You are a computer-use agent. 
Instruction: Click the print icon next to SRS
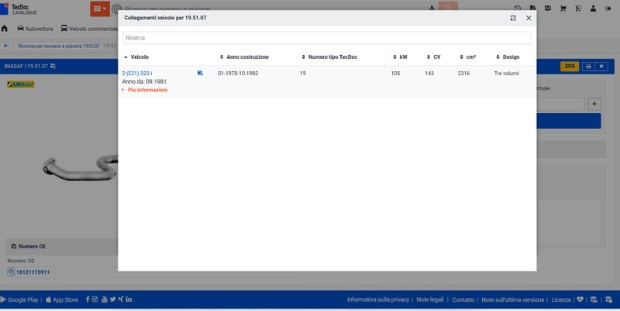click(588, 67)
